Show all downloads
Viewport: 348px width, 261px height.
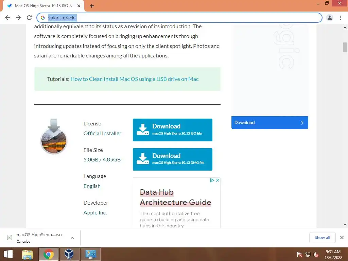[322, 238]
